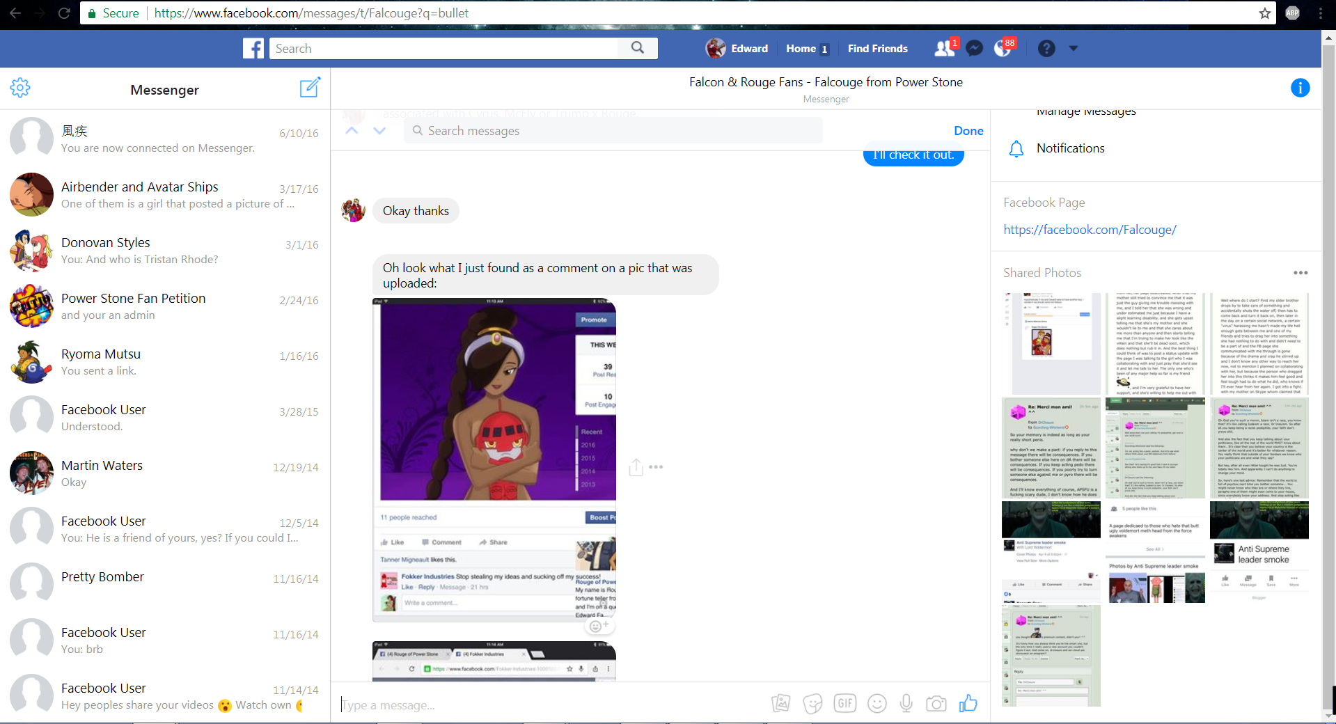The width and height of the screenshot is (1336, 724).
Task: Open the Falcouge Facebook page link
Action: 1090,230
